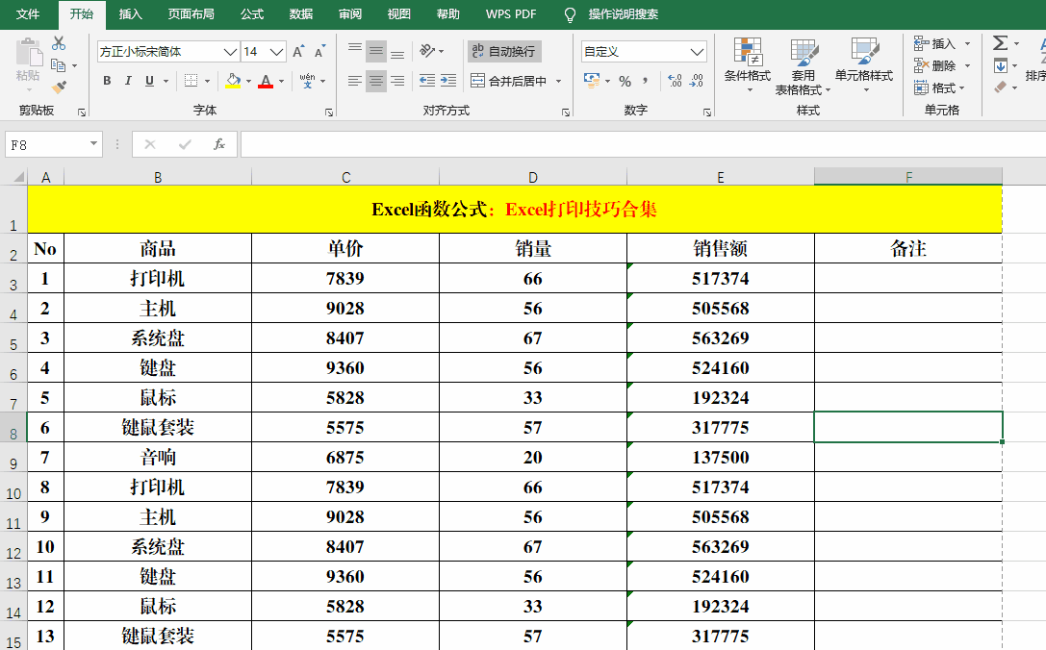Set middle vertical alignment
Screen dimensions: 1046x650
(376, 51)
